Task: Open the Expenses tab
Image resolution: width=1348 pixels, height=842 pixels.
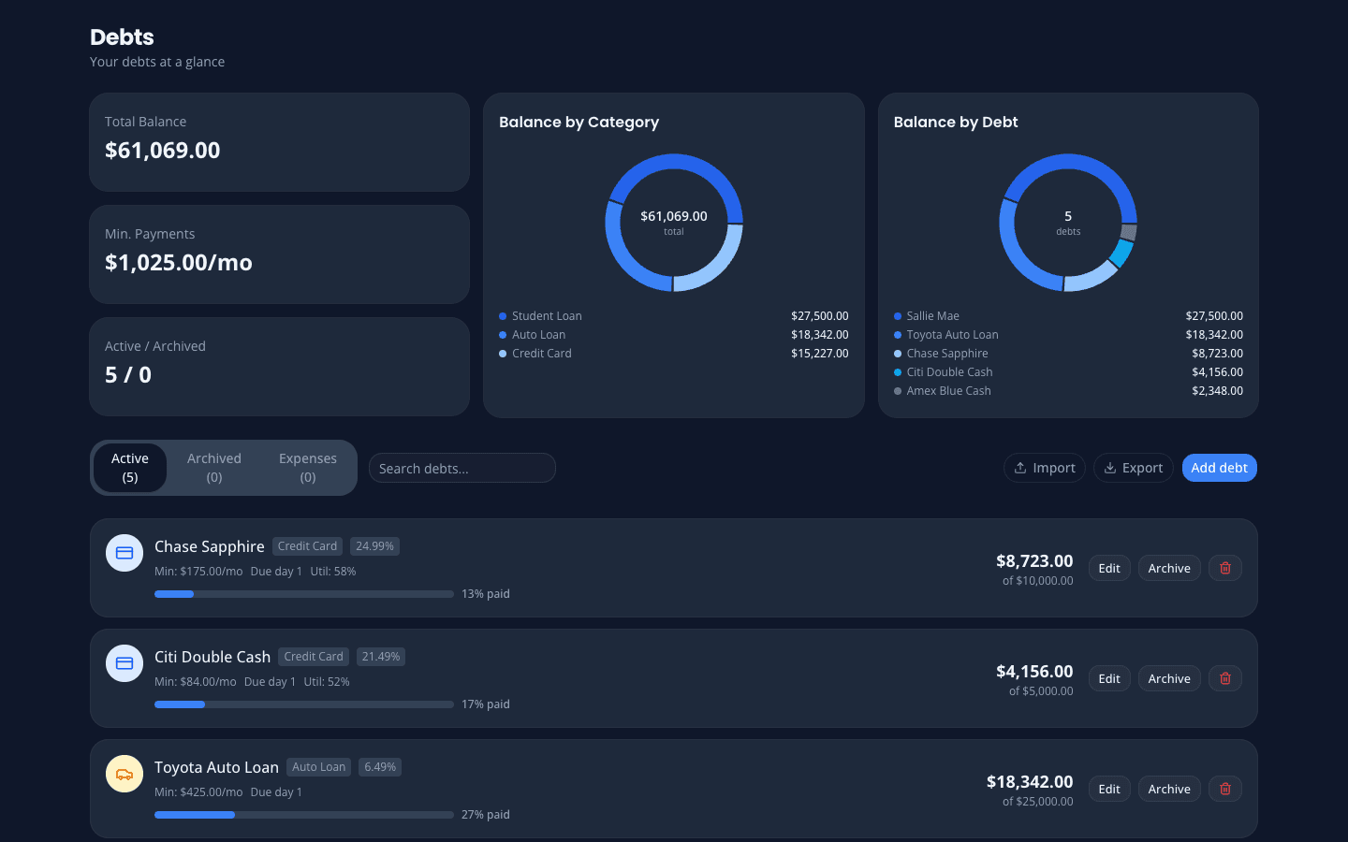Action: coord(308,468)
